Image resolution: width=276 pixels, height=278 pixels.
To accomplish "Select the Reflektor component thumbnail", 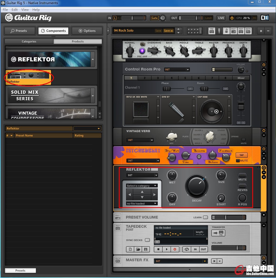I will coord(28,77).
